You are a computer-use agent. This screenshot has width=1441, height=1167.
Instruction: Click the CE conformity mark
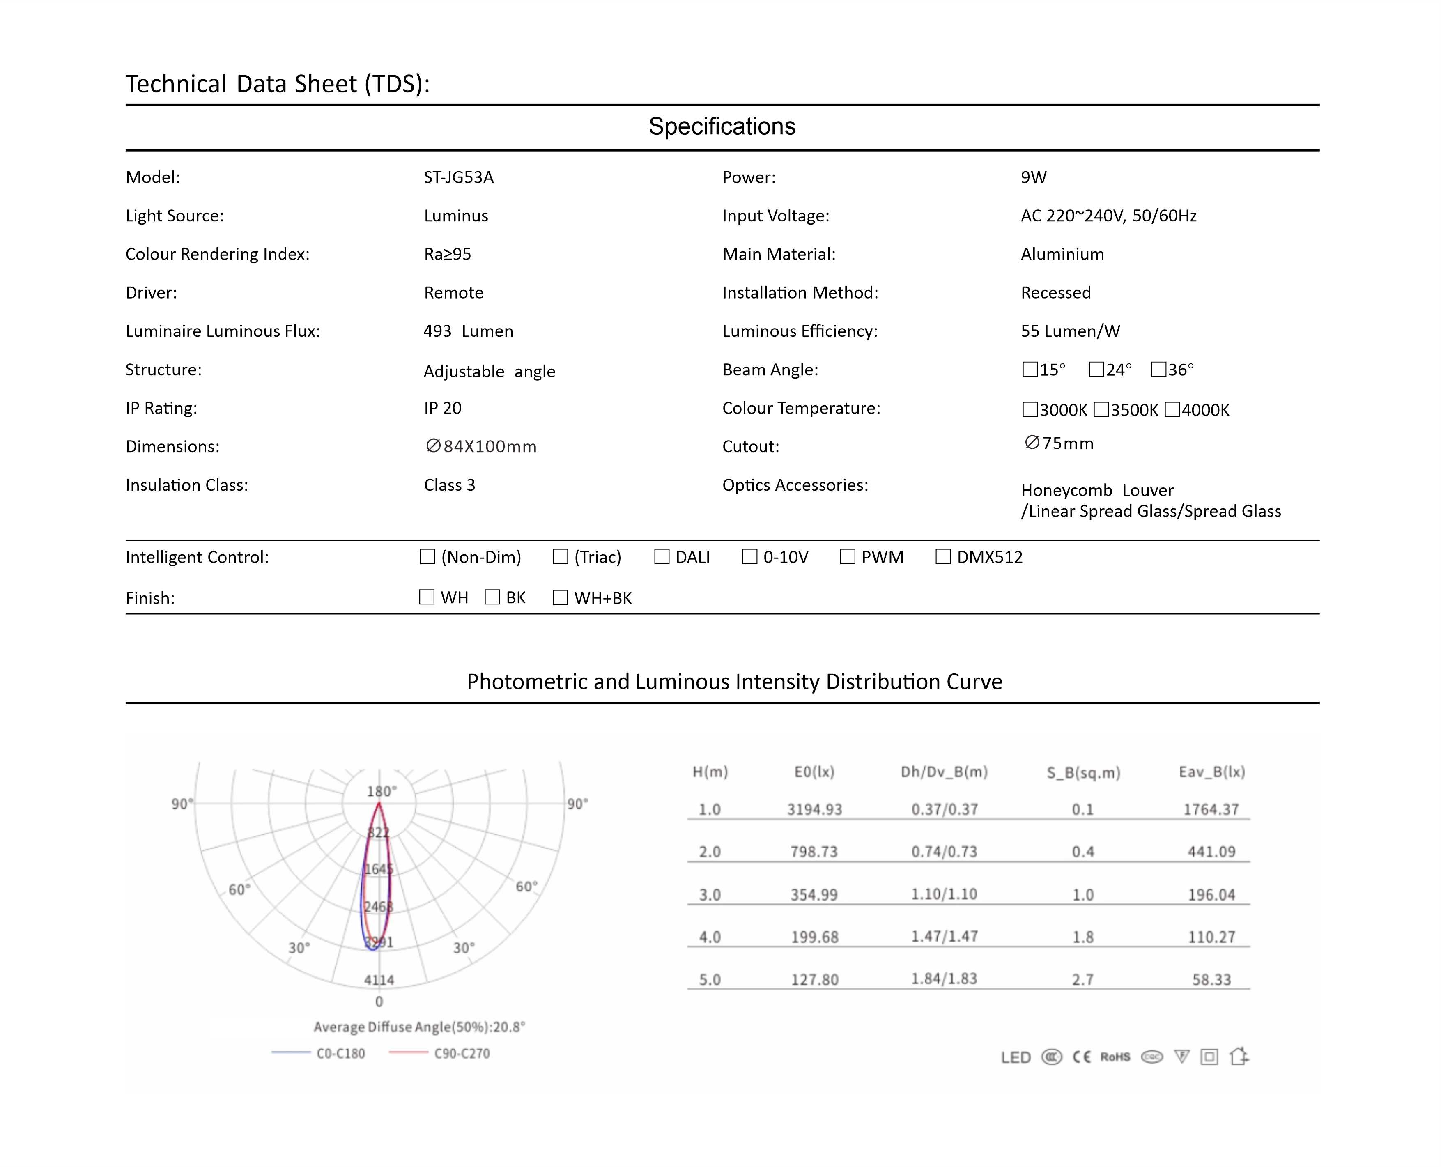tap(1081, 1057)
